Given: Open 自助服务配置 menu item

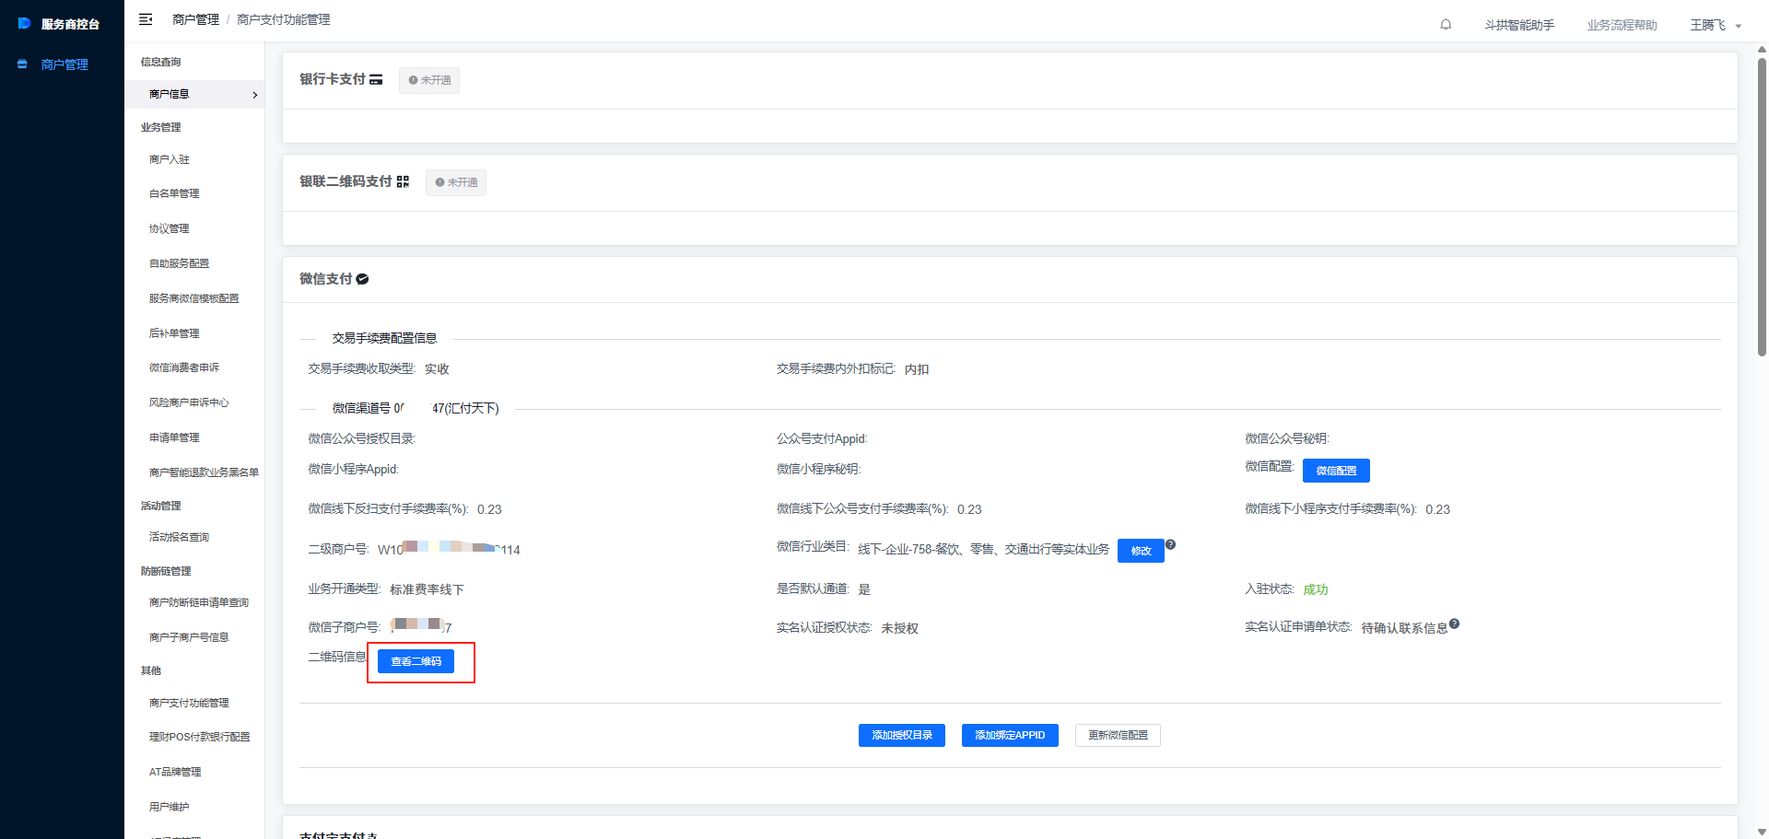Looking at the screenshot, I should (180, 263).
